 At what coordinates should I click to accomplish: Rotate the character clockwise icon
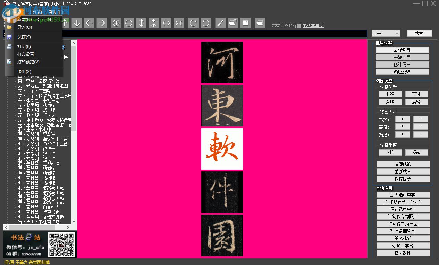point(193,23)
